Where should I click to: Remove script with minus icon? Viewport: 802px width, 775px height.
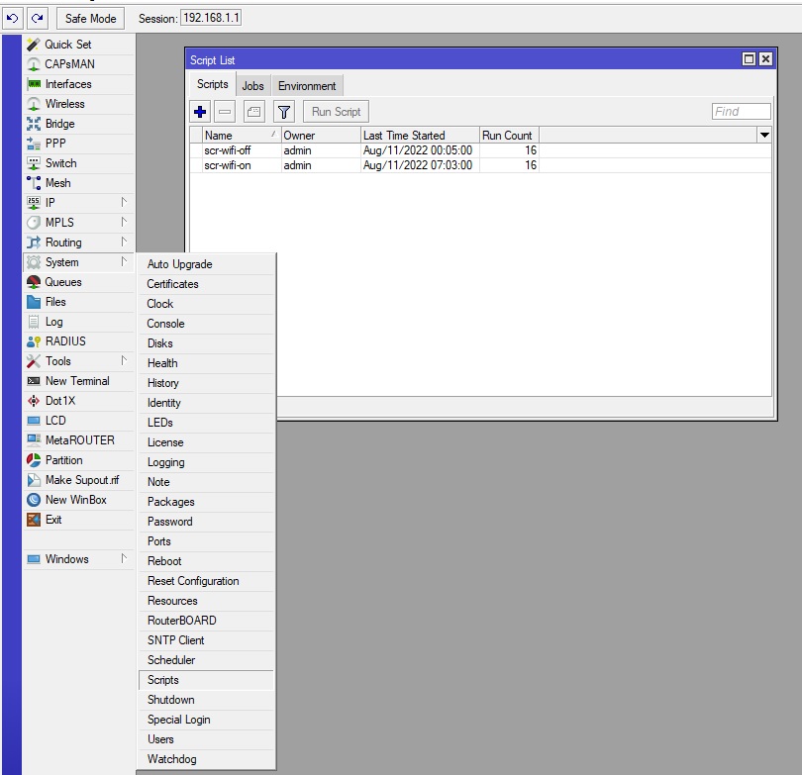pos(225,112)
